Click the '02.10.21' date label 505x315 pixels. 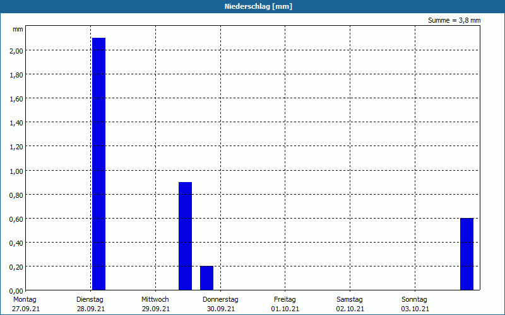(350, 309)
